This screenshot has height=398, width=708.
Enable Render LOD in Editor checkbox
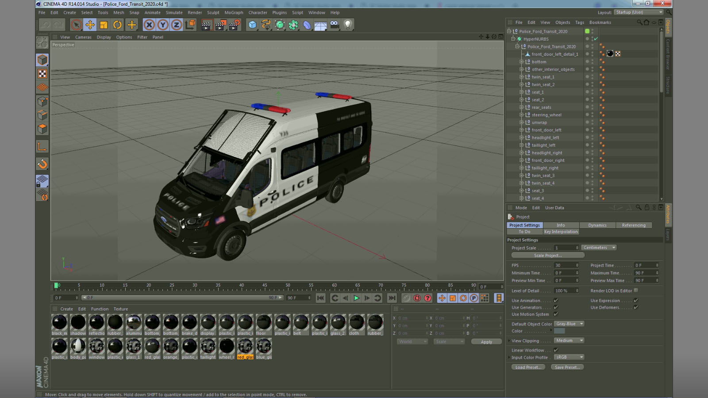[x=636, y=291]
